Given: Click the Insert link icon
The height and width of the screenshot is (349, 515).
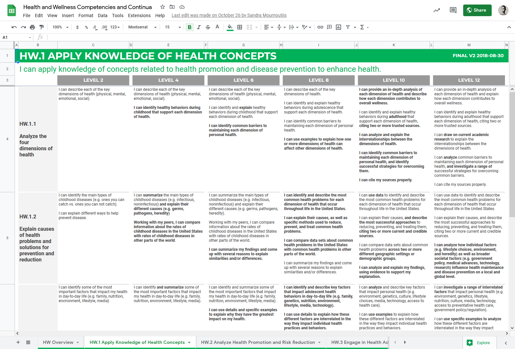Looking at the screenshot, I should coord(320,27).
